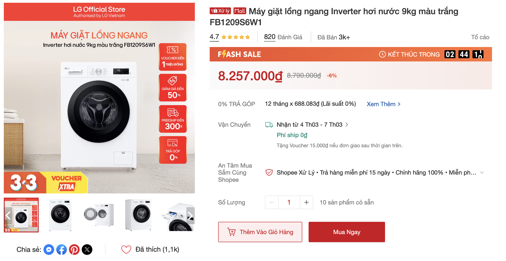Viewport: 506px width, 261px height.
Task: Click the Shopee guarantee shield icon
Action: 269,172
